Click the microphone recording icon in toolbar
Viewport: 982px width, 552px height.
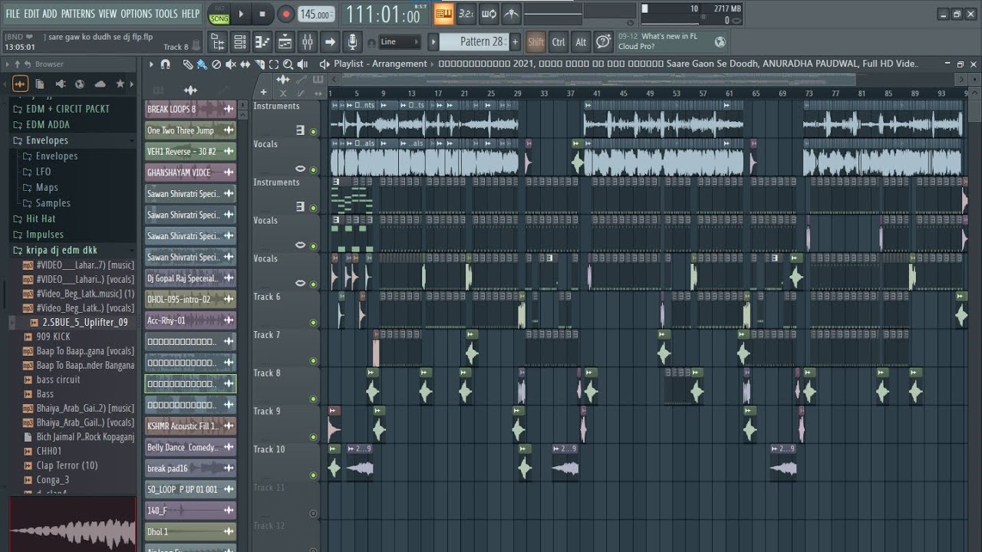pos(352,41)
